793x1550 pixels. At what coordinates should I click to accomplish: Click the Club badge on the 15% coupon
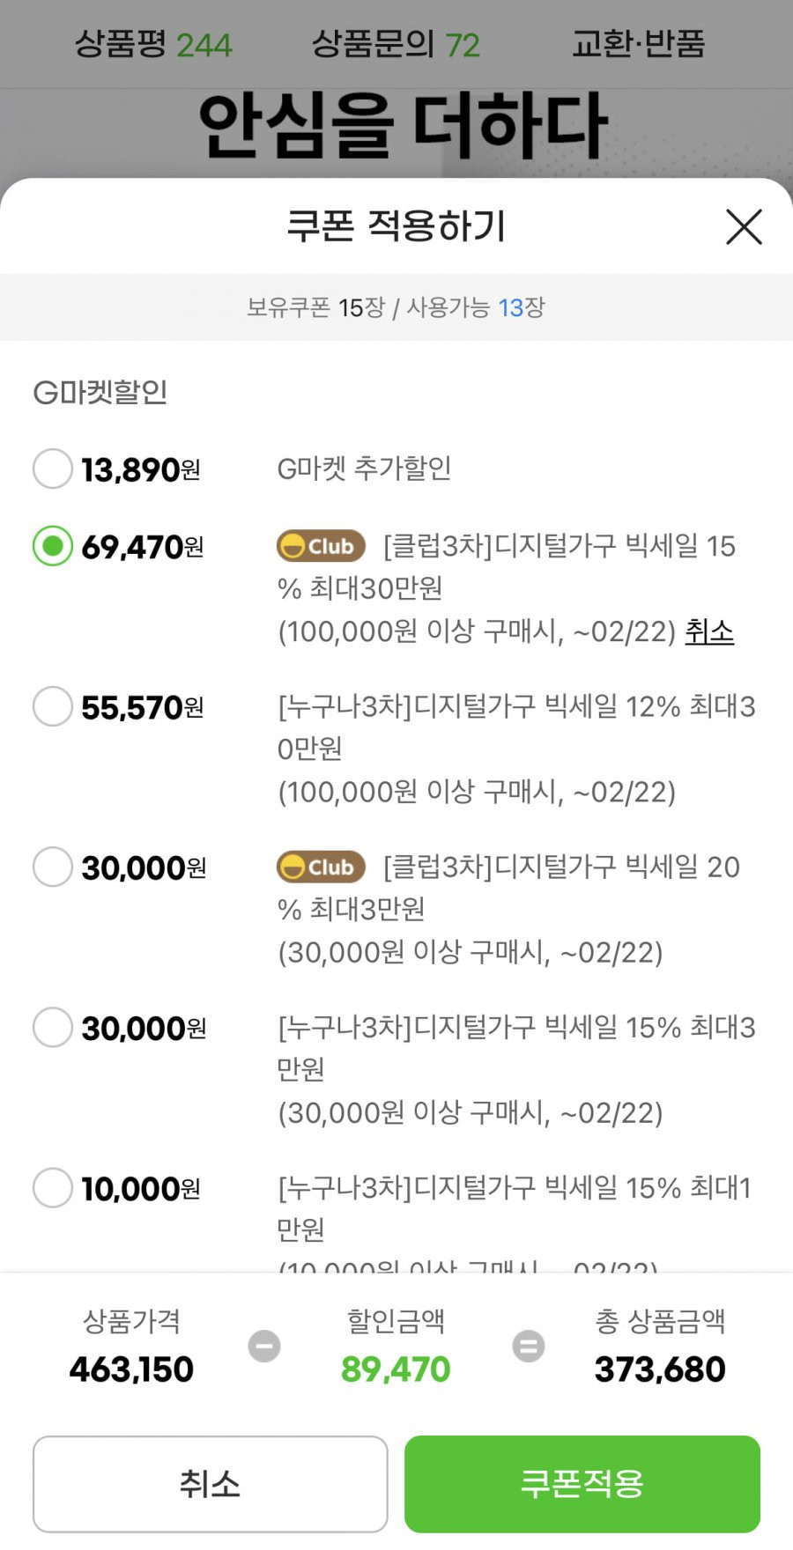321,546
